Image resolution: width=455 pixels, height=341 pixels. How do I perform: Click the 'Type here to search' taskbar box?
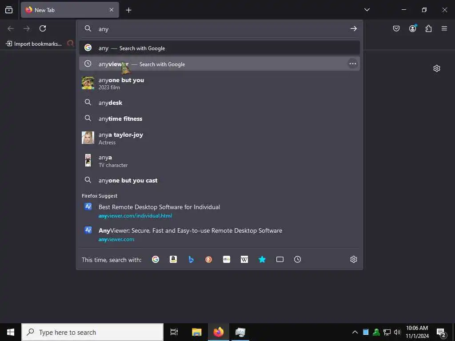click(92, 332)
